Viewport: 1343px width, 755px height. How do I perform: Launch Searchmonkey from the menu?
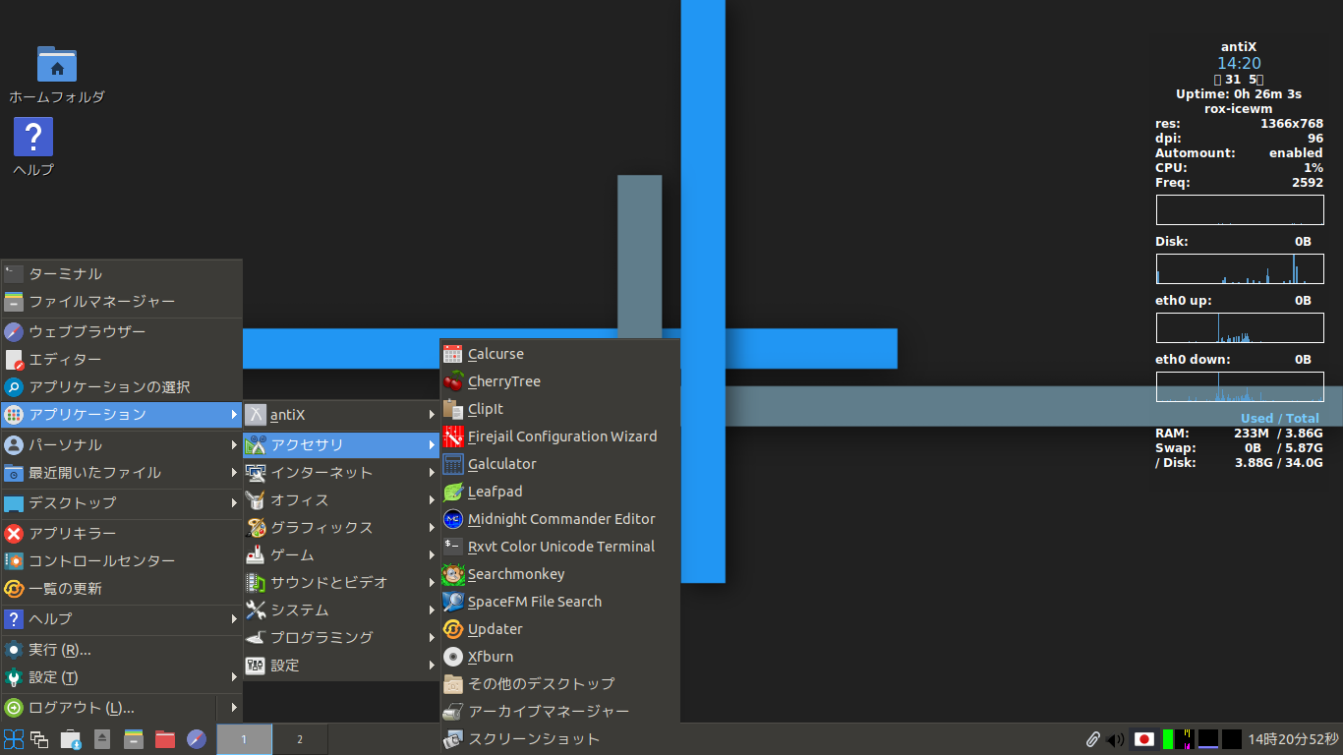click(559, 574)
